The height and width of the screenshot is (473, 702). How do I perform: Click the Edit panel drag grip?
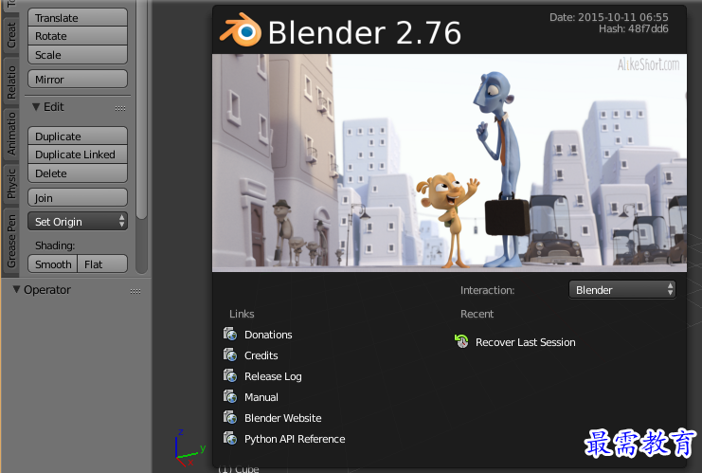coord(120,108)
